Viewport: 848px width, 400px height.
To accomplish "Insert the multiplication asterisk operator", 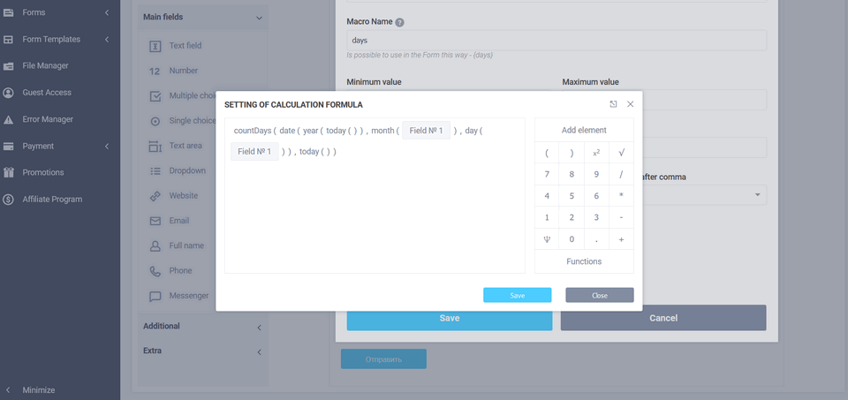I will (x=621, y=196).
